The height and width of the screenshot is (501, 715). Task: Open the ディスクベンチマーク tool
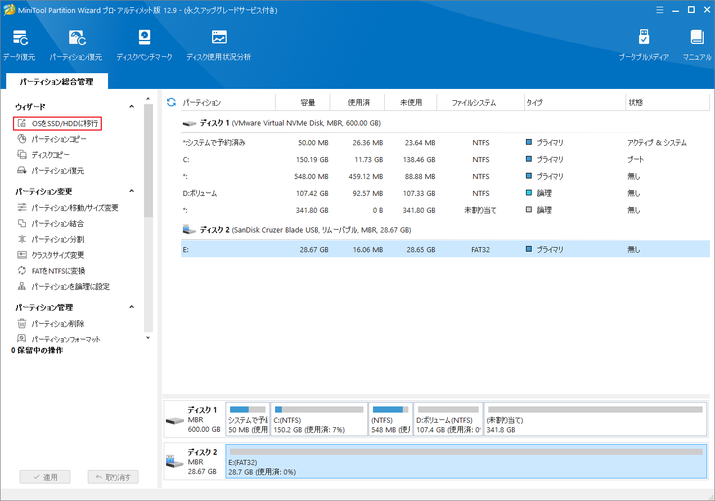pyautogui.click(x=144, y=38)
